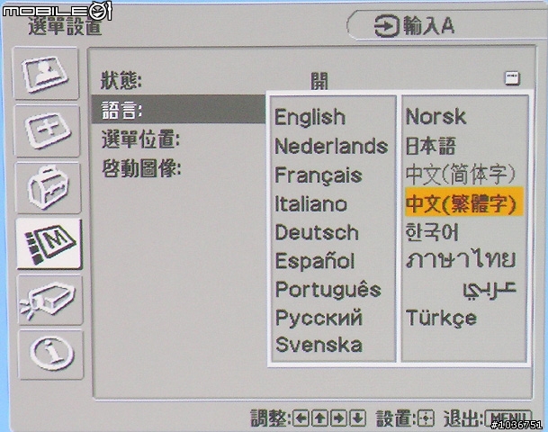This screenshot has height=432, width=548.
Task: Choose Deutsch in the language list
Action: coord(317,232)
